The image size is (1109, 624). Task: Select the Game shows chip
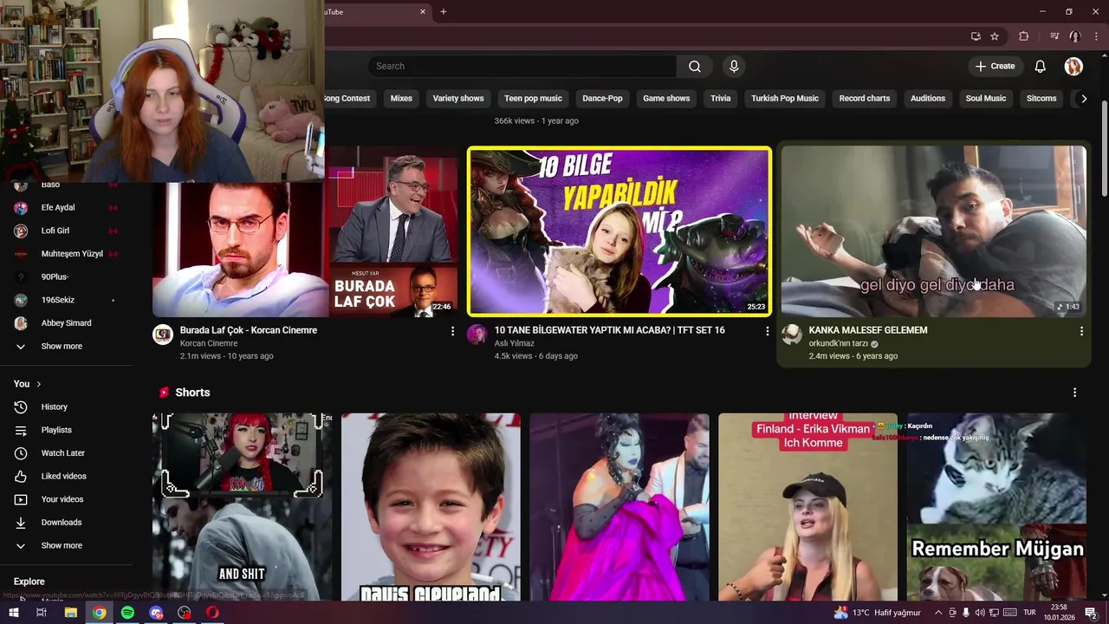click(666, 99)
